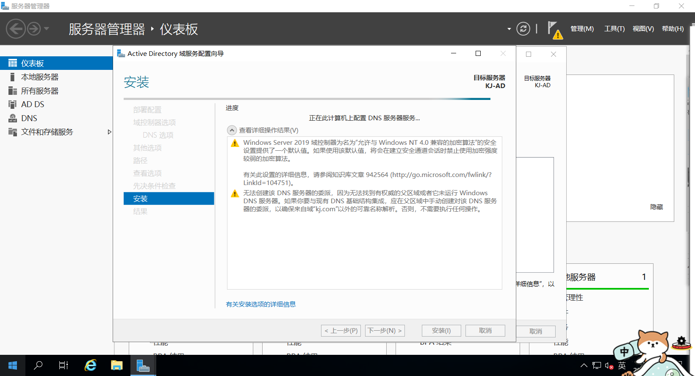Click 隐藏 in the dashboard panel
Screen dimensions: 695x376
point(656,207)
